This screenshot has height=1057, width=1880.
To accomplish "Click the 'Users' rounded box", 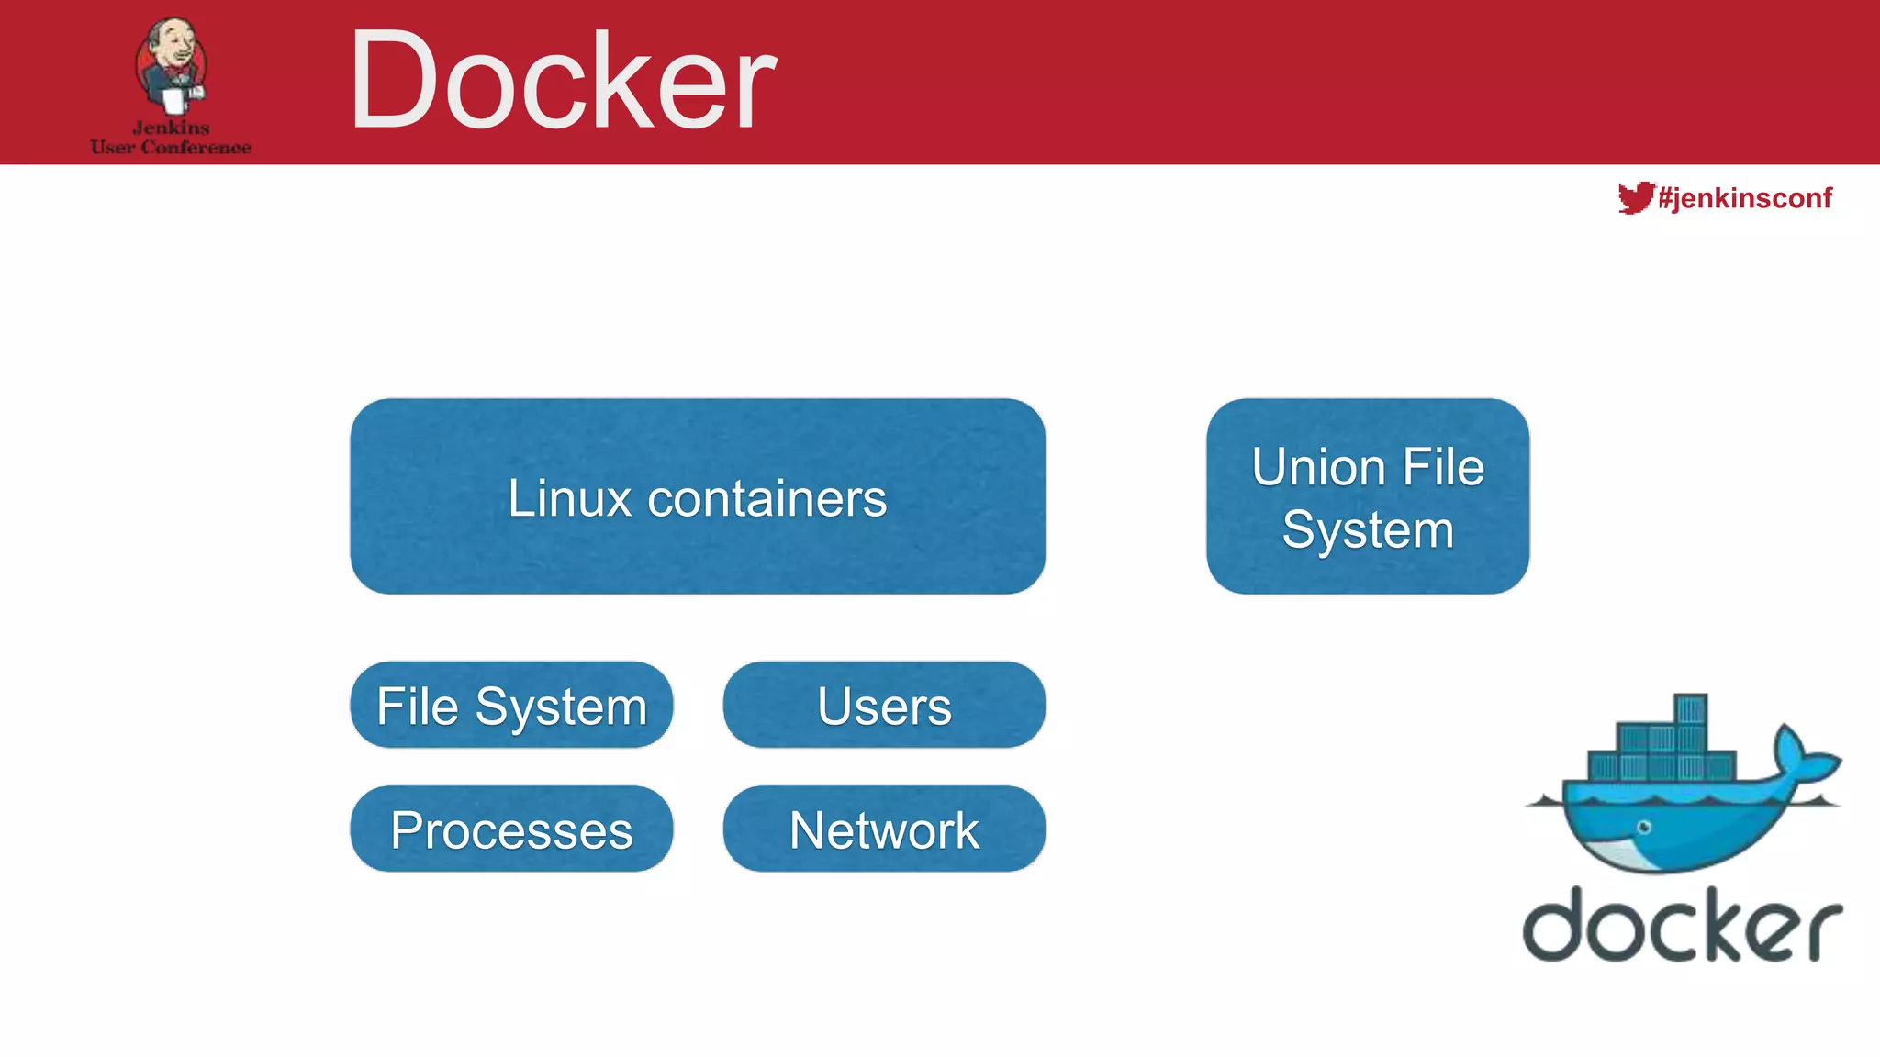I will (x=884, y=705).
